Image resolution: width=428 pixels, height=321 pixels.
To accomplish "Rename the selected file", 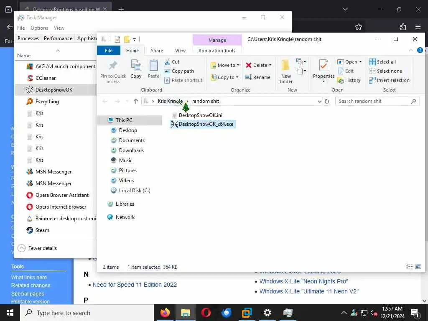I will (258, 77).
